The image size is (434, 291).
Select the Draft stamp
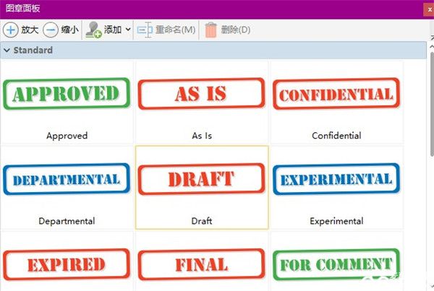pos(202,179)
